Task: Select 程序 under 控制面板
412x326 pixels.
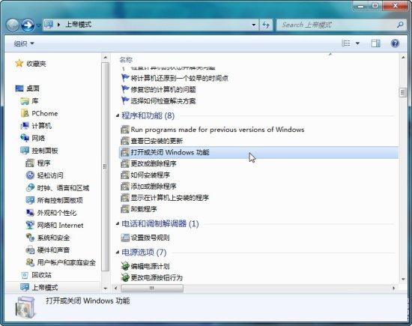Action: pyautogui.click(x=43, y=163)
